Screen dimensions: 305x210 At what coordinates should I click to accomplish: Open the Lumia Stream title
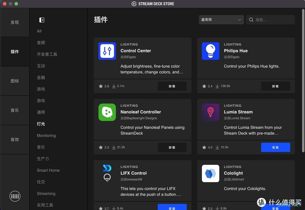coord(238,112)
